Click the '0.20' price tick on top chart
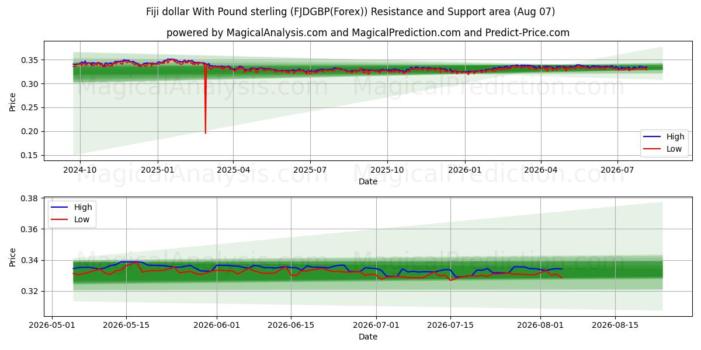 tap(30, 132)
